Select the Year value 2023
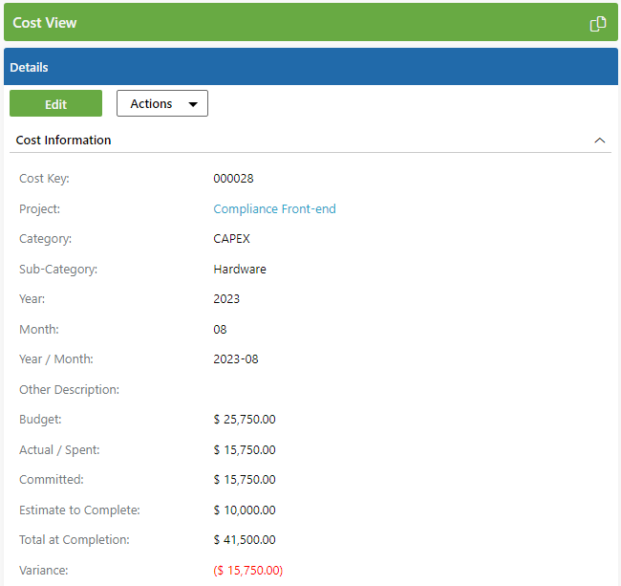 click(226, 299)
